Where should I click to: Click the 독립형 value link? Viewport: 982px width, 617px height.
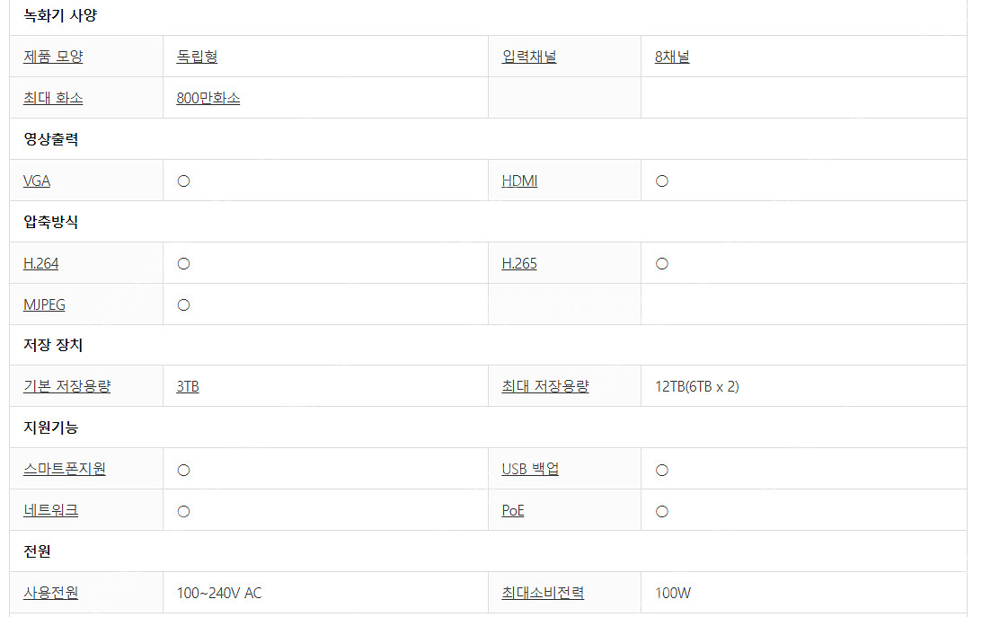pyautogui.click(x=197, y=57)
